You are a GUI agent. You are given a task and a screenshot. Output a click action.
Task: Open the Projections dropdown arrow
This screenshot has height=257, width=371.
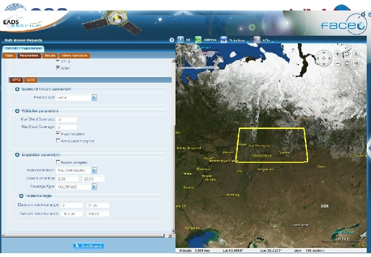(x=248, y=41)
